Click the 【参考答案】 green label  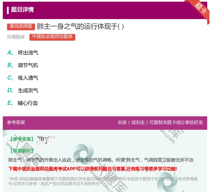[x=22, y=139]
